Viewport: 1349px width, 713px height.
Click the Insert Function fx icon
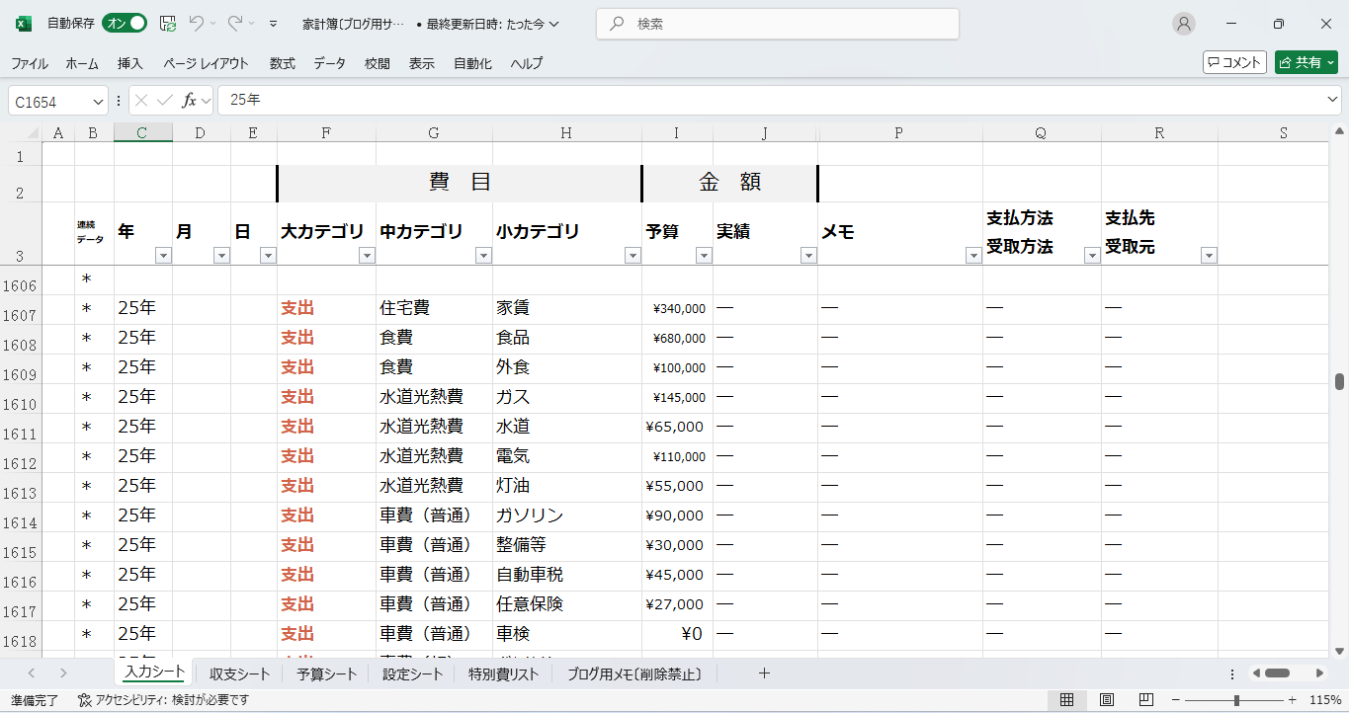(190, 101)
